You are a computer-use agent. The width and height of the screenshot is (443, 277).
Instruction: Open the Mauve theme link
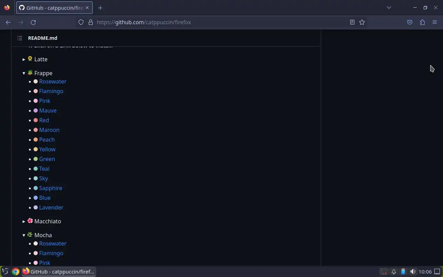coord(48,110)
